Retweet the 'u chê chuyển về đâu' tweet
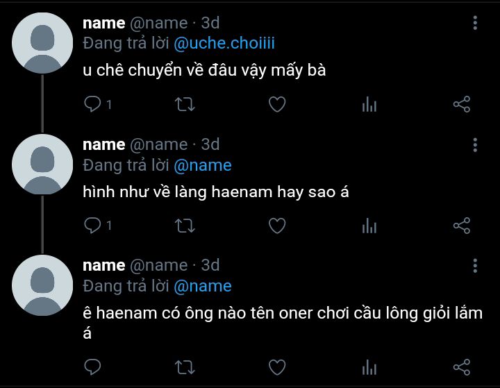The image size is (500, 388). click(185, 104)
